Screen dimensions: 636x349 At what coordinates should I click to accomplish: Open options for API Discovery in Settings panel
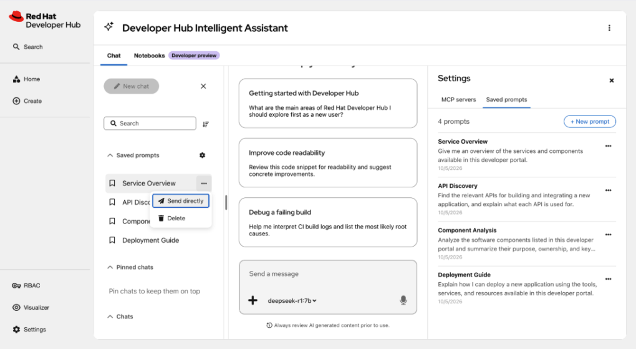coord(608,190)
